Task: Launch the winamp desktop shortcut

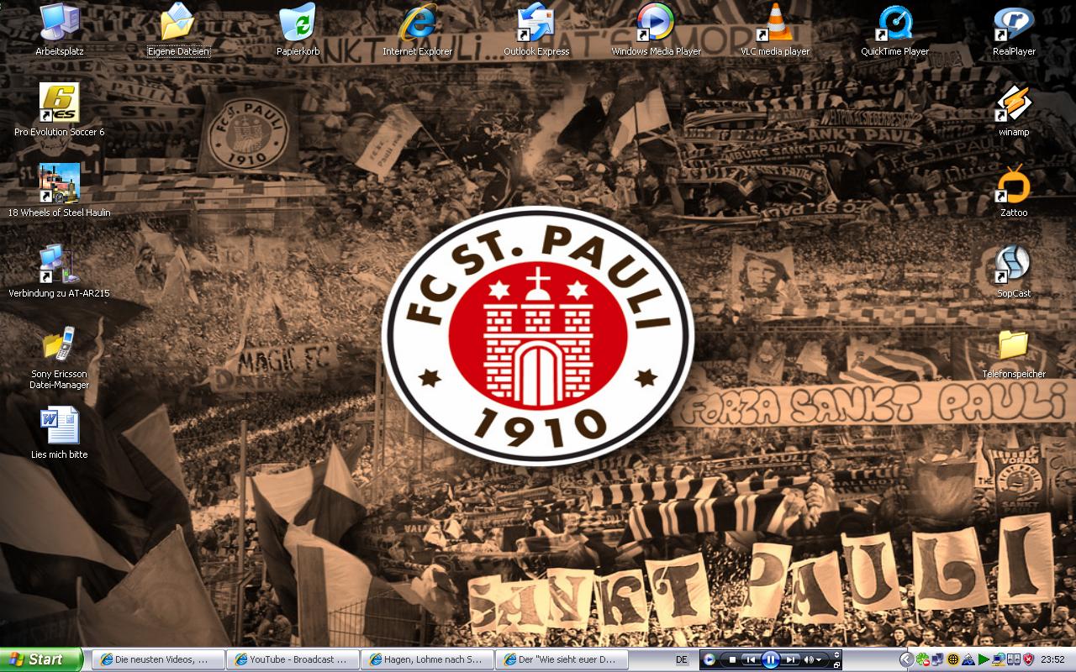Action: point(1014,109)
